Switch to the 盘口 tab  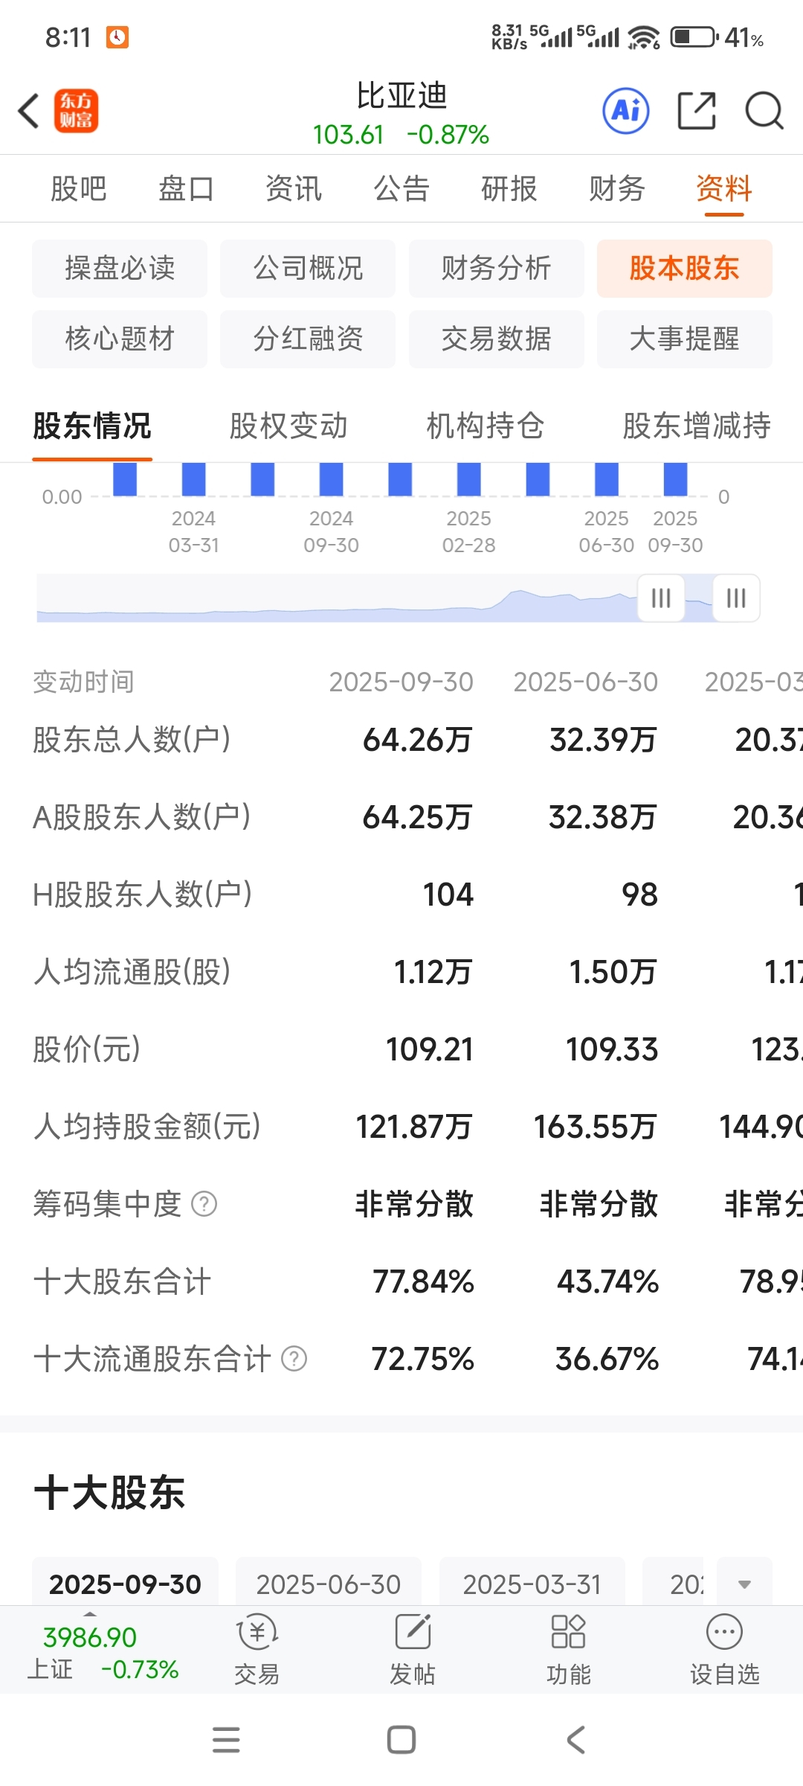[186, 189]
